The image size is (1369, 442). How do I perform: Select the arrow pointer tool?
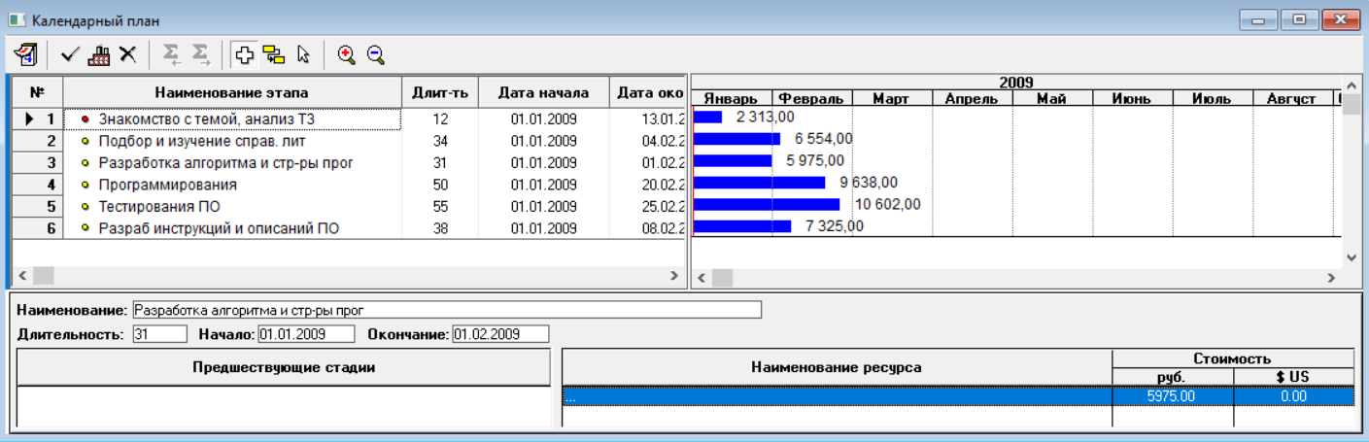pyautogui.click(x=303, y=55)
